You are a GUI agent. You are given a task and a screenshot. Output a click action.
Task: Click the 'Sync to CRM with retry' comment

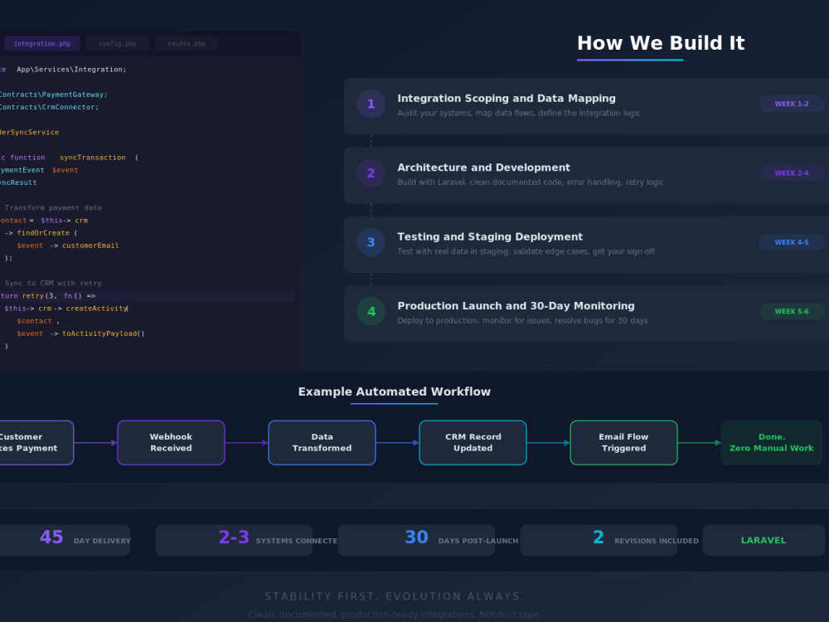53,284
